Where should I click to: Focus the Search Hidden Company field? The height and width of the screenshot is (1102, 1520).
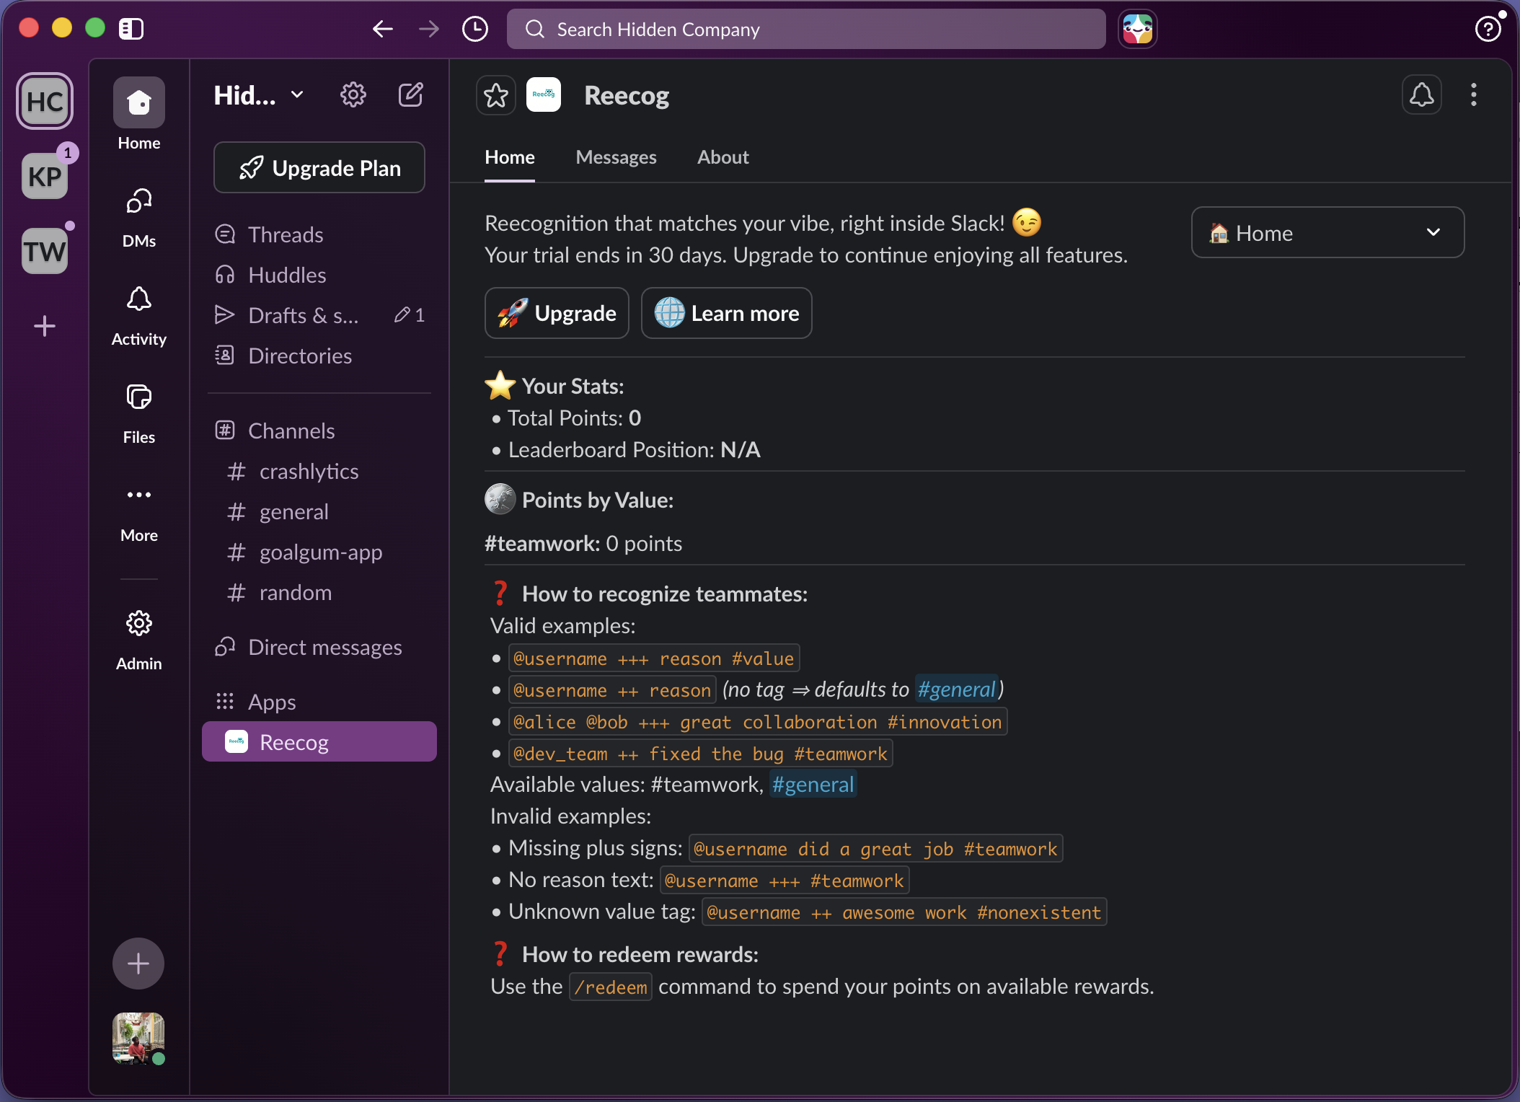point(806,29)
